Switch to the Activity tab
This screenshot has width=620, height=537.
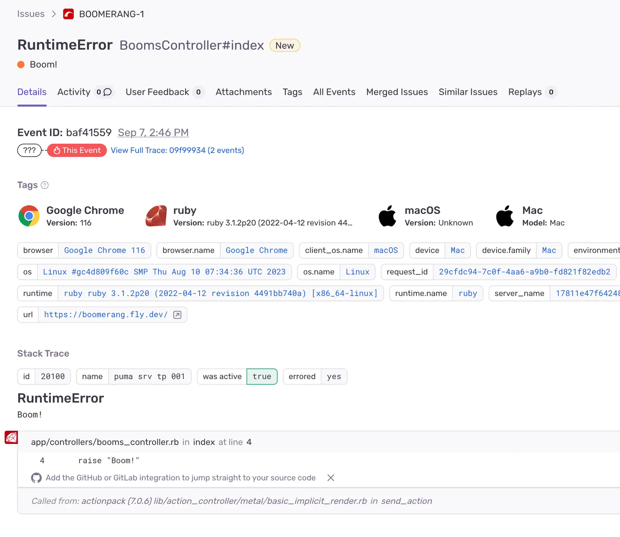click(74, 92)
